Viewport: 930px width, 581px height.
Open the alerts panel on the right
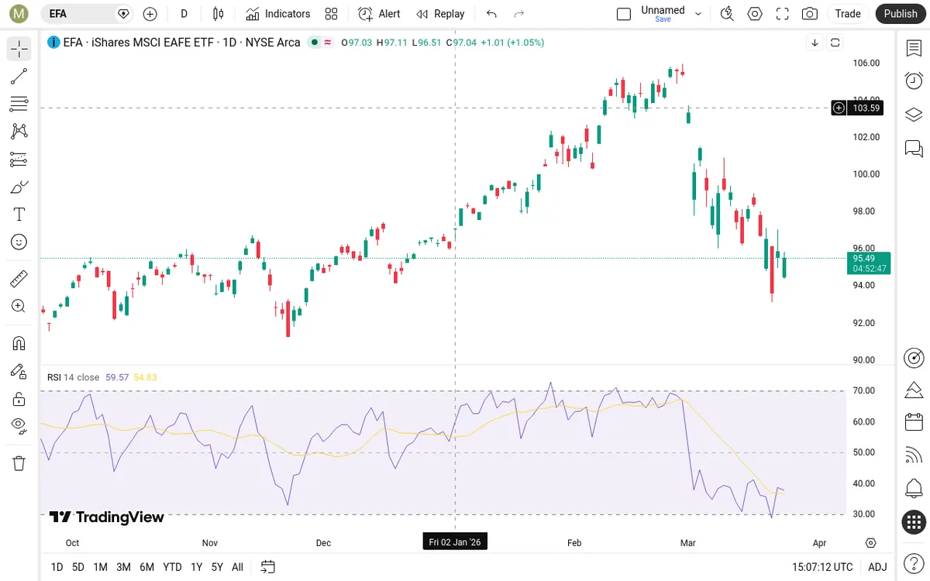coord(914,81)
